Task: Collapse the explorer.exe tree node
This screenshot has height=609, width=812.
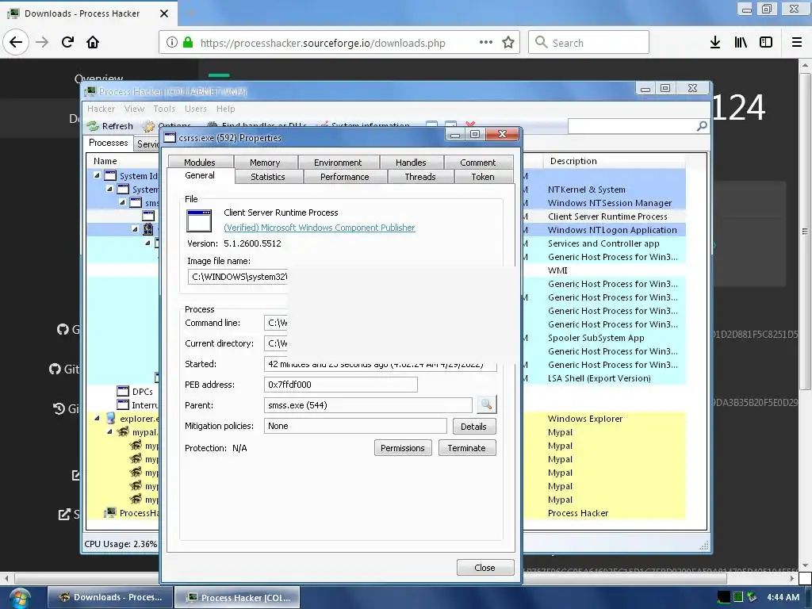Action: [x=97, y=418]
